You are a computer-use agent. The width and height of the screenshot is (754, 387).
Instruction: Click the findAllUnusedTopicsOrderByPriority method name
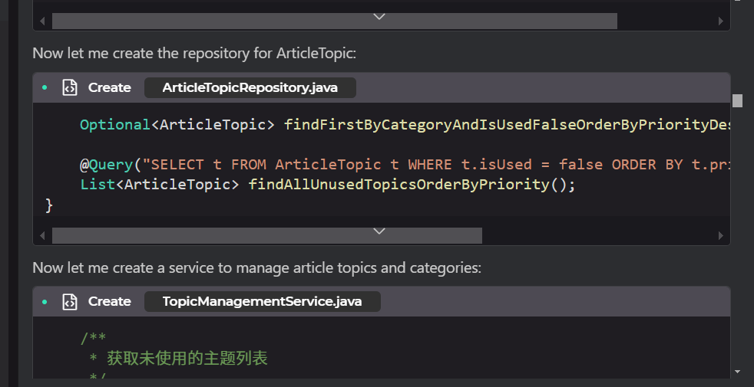tap(398, 185)
